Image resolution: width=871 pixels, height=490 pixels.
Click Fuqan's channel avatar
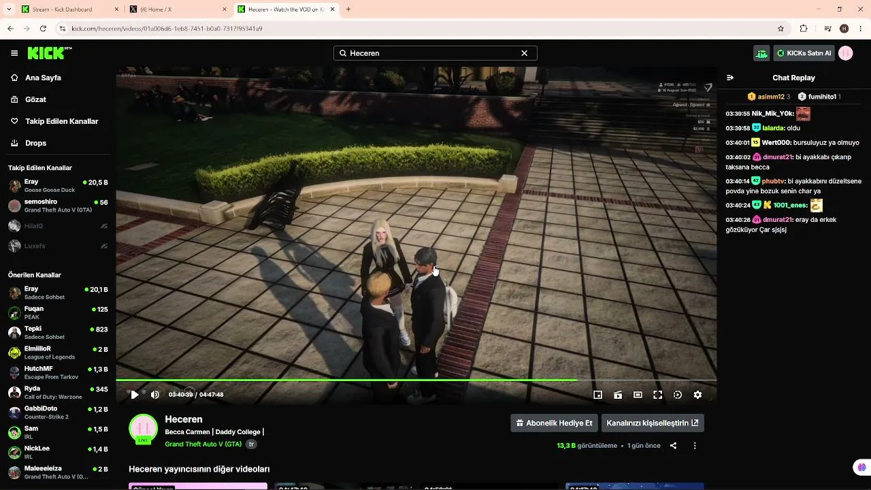(x=14, y=313)
